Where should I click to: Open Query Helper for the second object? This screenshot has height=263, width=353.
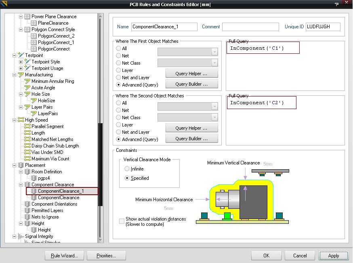click(x=191, y=128)
